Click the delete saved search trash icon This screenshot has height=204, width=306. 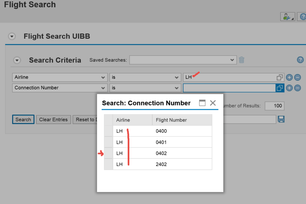click(242, 60)
